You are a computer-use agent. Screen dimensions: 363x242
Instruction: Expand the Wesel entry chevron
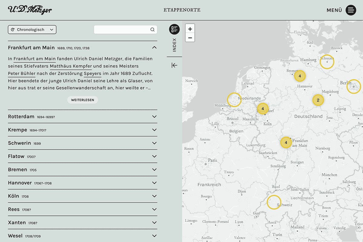click(x=154, y=236)
